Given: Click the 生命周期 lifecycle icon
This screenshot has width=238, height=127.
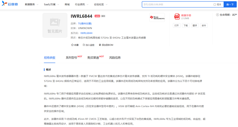Looking at the screenshot, I should 218,15.
